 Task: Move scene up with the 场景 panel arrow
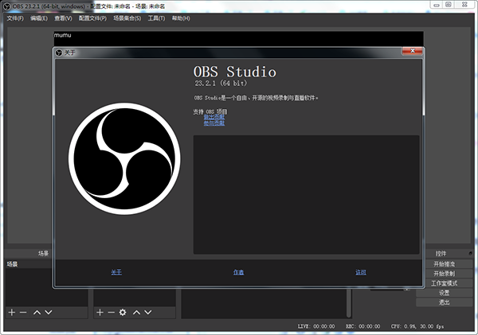pos(37,312)
